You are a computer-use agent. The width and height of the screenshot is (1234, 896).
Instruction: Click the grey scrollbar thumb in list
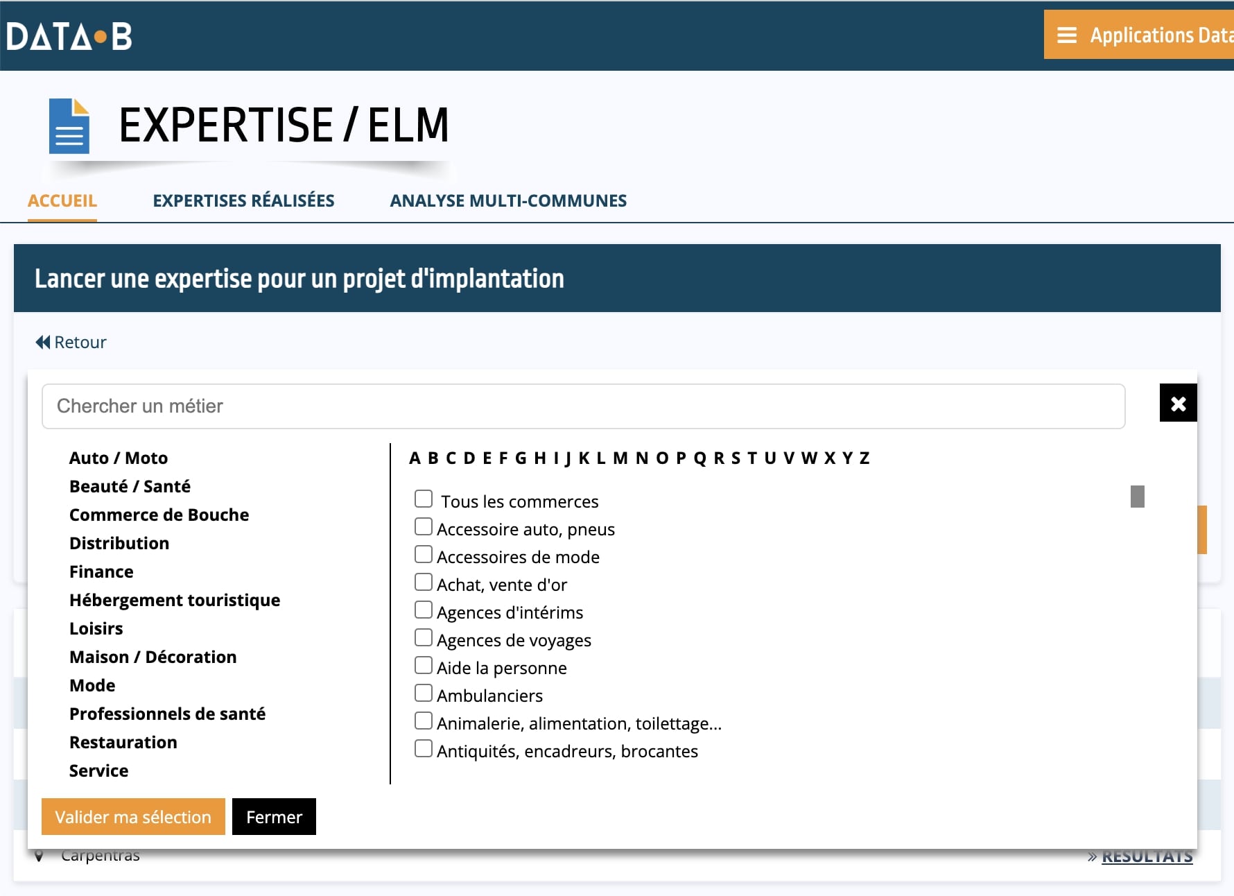1137,497
